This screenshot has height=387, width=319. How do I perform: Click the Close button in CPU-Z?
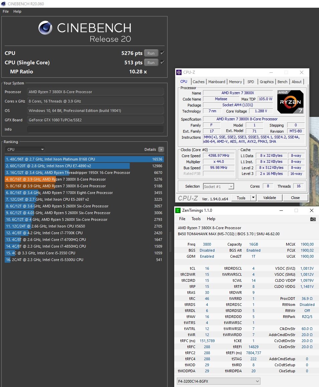[295, 198]
